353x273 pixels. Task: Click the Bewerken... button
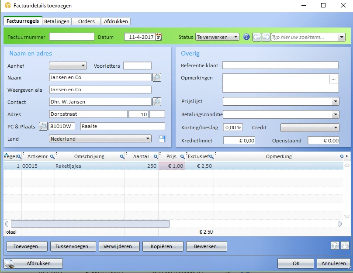(x=207, y=246)
